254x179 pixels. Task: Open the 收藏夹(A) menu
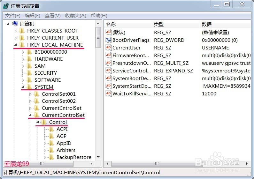[75, 16]
